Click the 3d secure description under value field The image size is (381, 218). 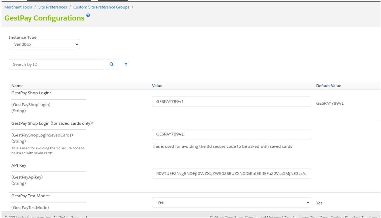[222, 147]
